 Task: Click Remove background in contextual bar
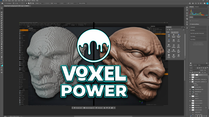pos(89,108)
